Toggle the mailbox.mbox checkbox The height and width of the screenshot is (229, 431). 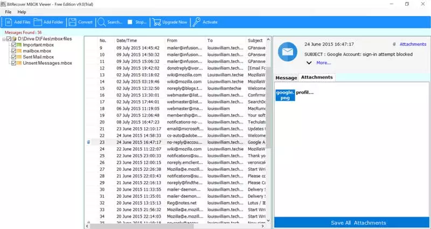point(14,51)
